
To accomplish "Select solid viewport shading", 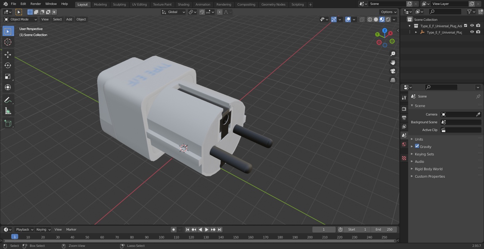I will [x=376, y=19].
